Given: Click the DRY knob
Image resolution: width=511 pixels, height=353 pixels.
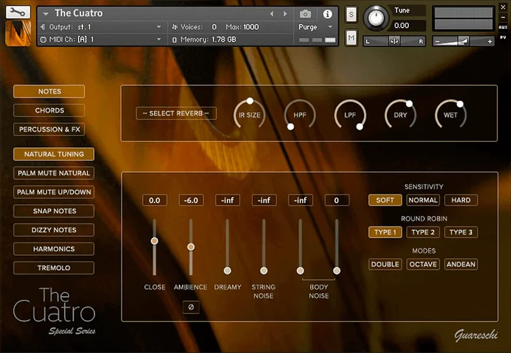Looking at the screenshot, I should pos(400,115).
